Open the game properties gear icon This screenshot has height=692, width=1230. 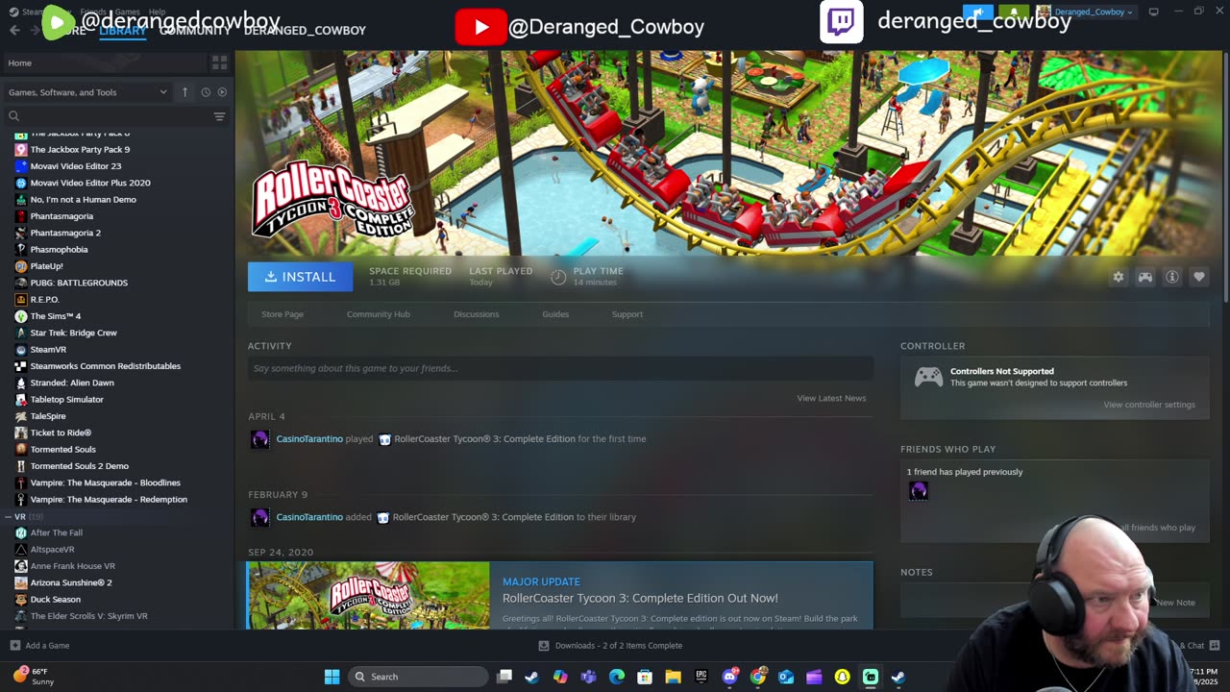[1118, 277]
